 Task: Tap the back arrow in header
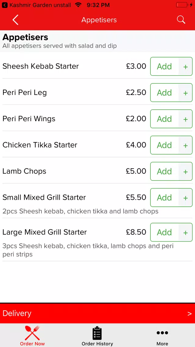pyautogui.click(x=15, y=20)
